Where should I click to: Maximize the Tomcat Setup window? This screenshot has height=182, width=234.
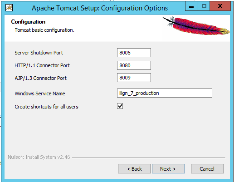coord(204,6)
